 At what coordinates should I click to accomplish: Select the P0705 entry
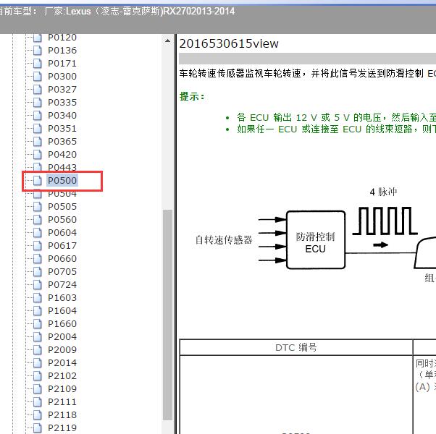point(62,271)
